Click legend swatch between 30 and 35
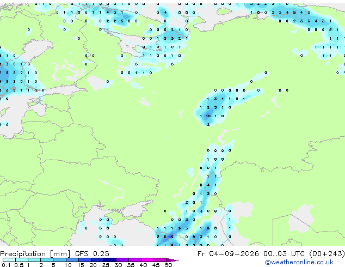This screenshot has height=267, width=345. pyautogui.click(x=122, y=260)
